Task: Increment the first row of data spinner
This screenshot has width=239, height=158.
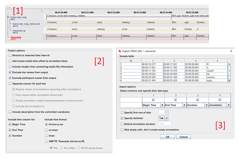Action: [167, 111]
